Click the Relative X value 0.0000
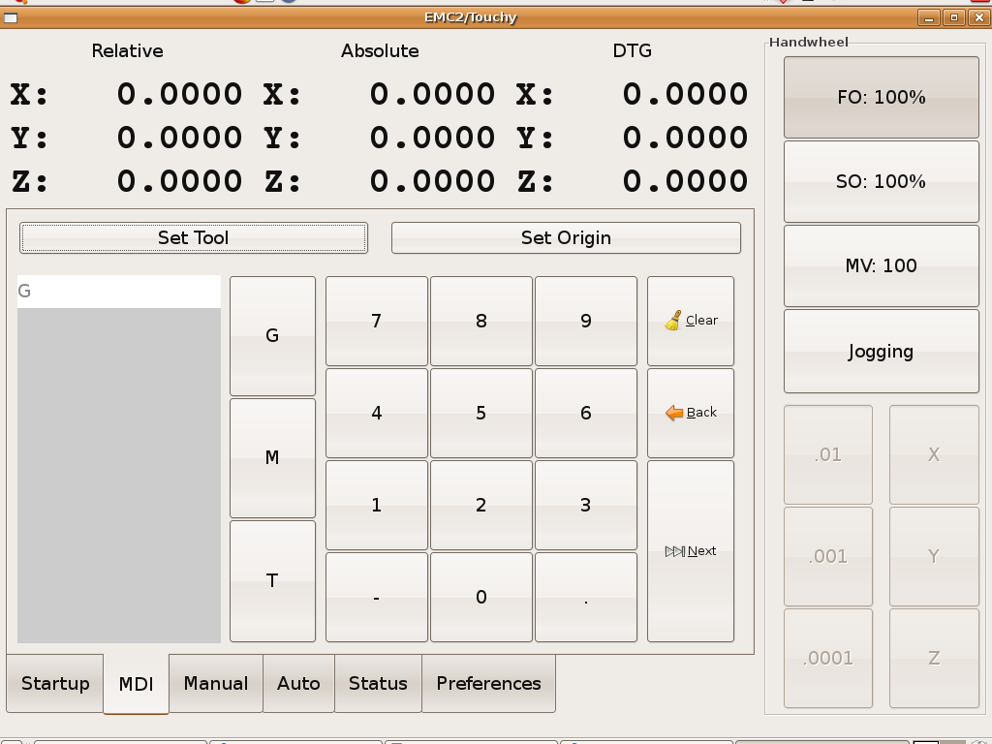The image size is (992, 744). click(179, 94)
